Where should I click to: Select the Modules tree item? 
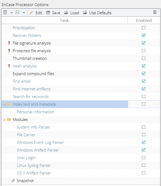pyautogui.click(x=20, y=119)
